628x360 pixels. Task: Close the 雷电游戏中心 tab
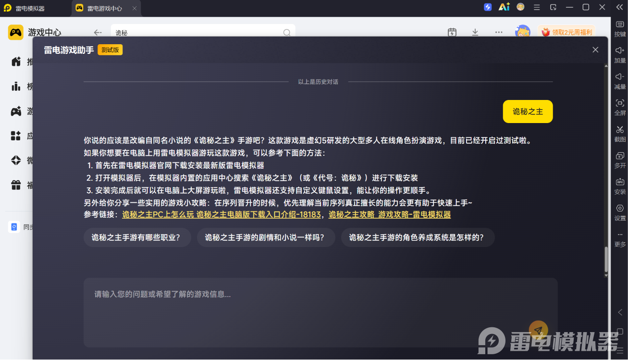134,8
